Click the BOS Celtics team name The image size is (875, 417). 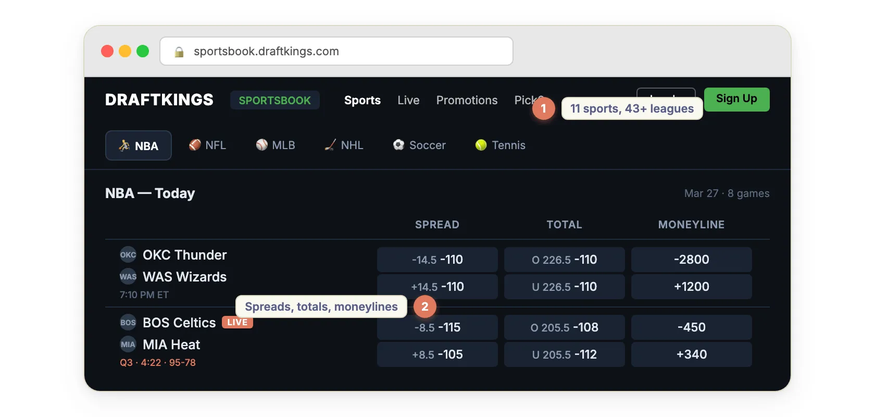coord(179,323)
